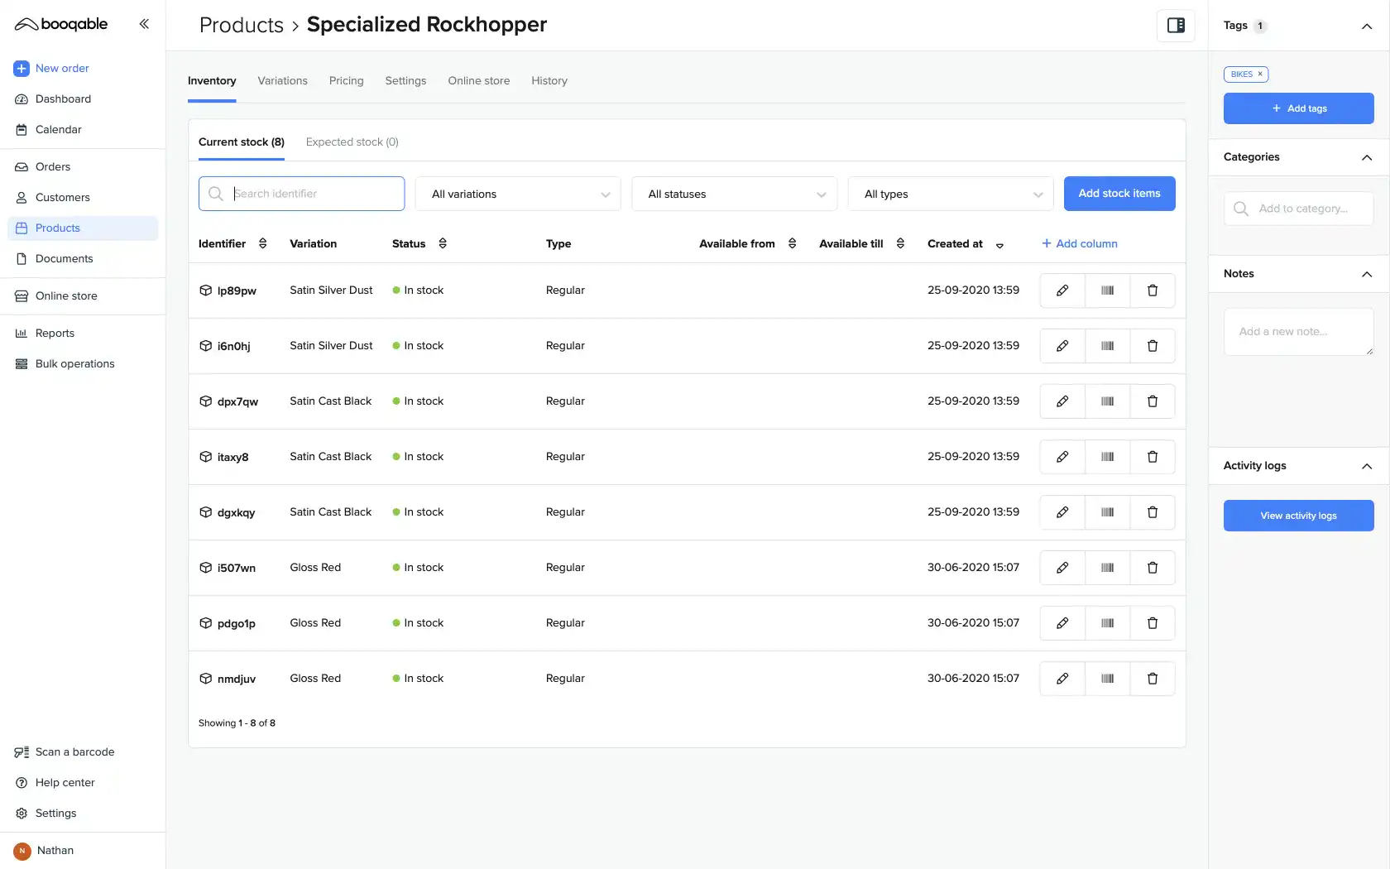
Task: Go to Customers in the sidebar
Action: [x=62, y=197]
